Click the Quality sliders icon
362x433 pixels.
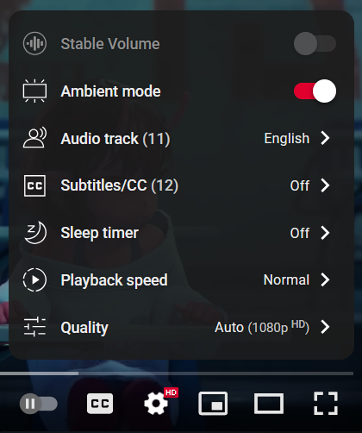34,327
